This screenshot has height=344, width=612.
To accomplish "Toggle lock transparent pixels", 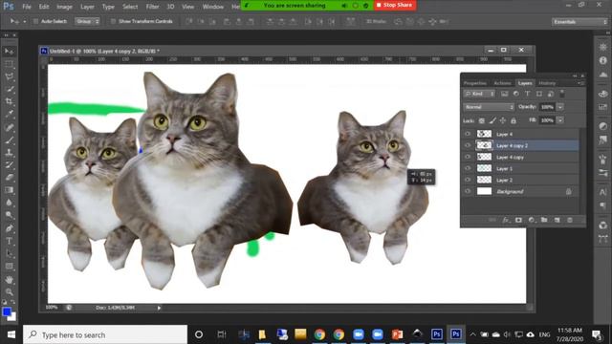I will 482,120.
